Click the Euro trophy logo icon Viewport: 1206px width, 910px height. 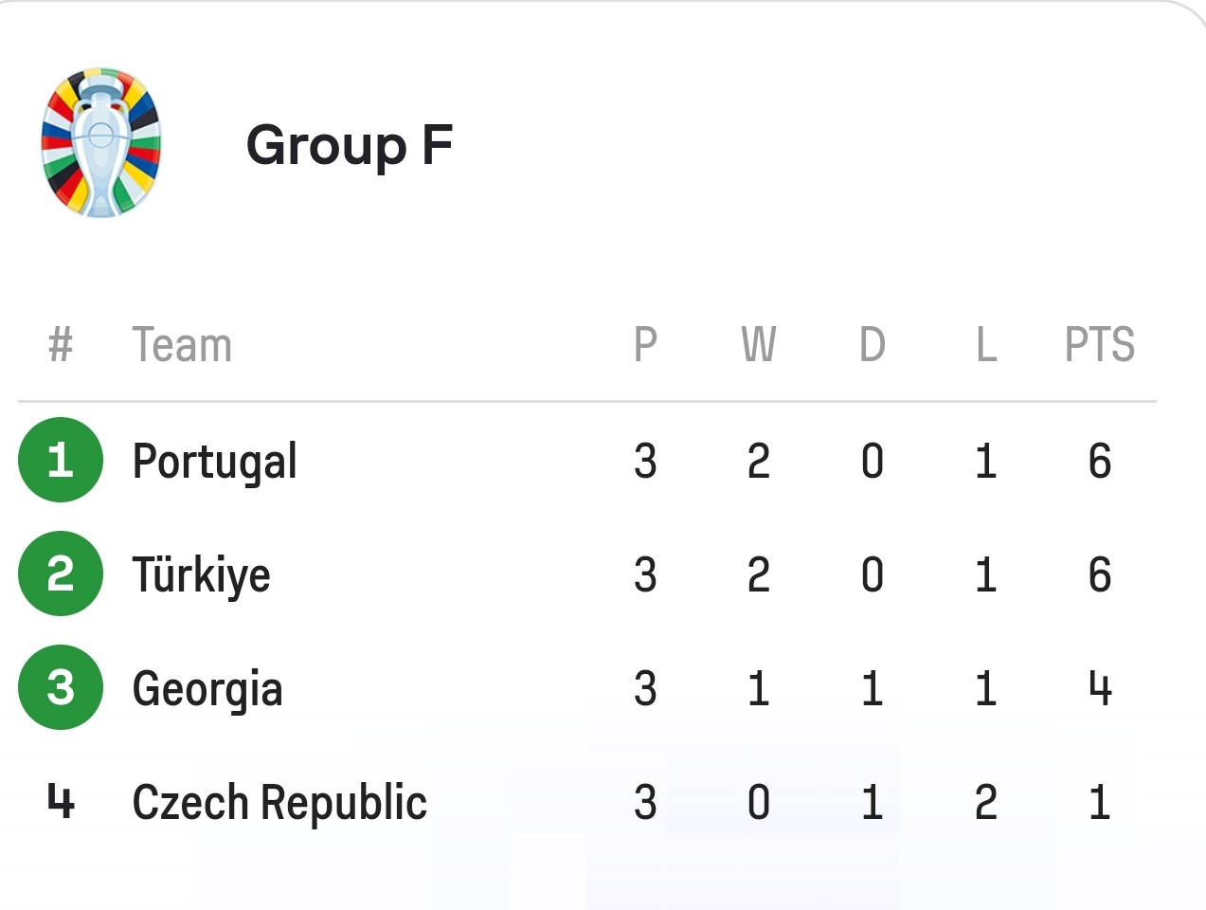(101, 143)
